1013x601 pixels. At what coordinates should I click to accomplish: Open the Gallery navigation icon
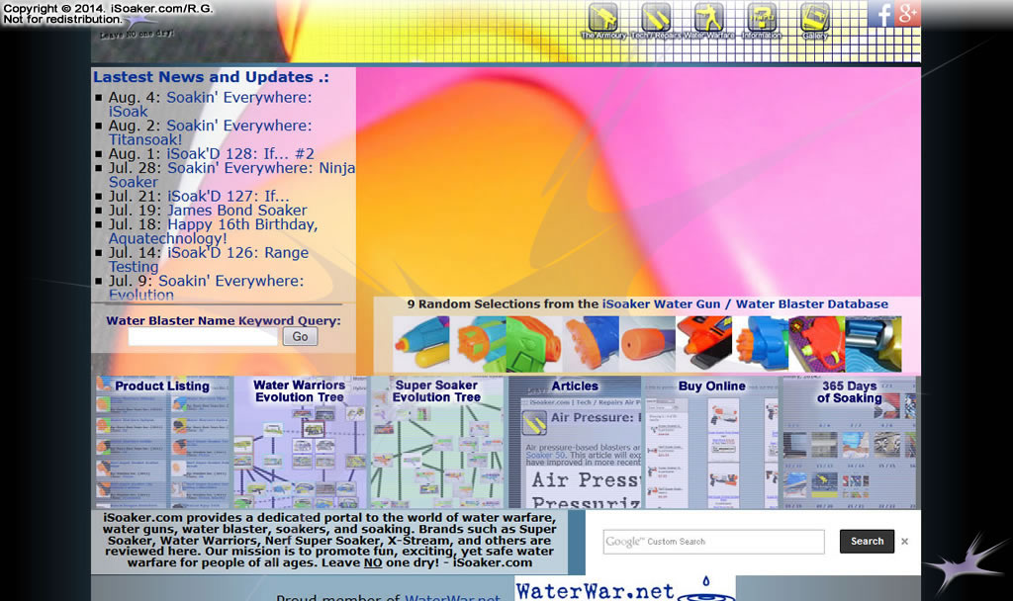(x=815, y=21)
